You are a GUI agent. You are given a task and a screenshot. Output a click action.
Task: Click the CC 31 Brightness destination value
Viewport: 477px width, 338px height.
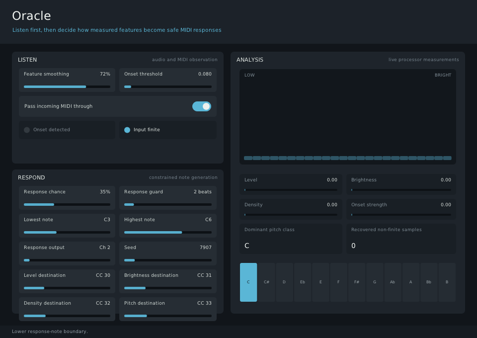[x=204, y=275]
